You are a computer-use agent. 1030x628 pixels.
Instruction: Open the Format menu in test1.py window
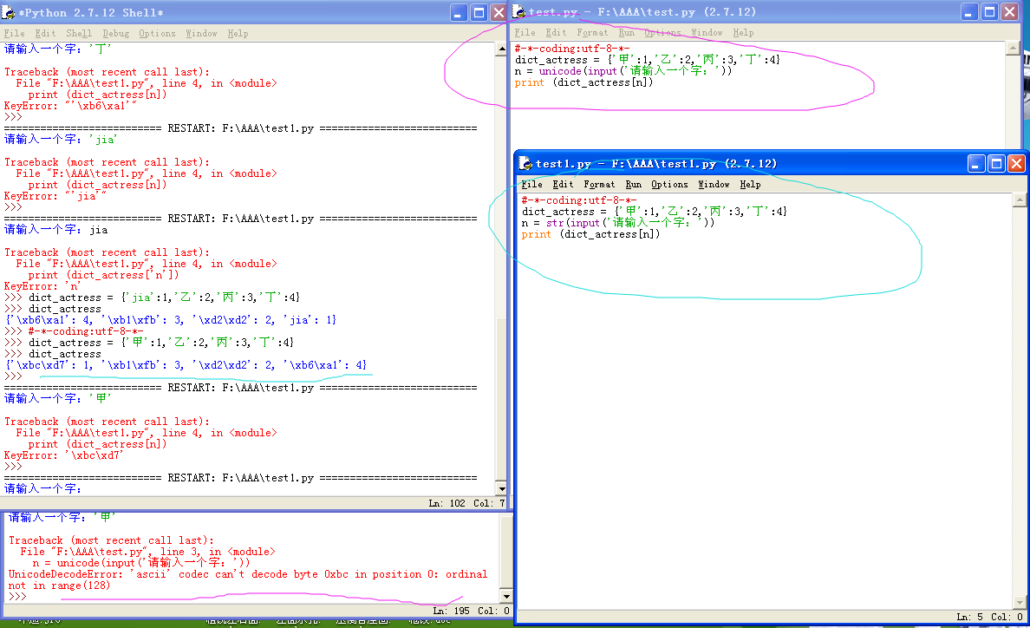click(x=599, y=184)
